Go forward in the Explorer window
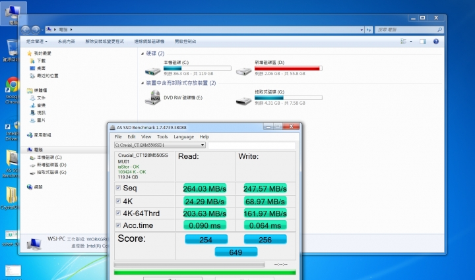This screenshot has height=280, width=475. 36,30
